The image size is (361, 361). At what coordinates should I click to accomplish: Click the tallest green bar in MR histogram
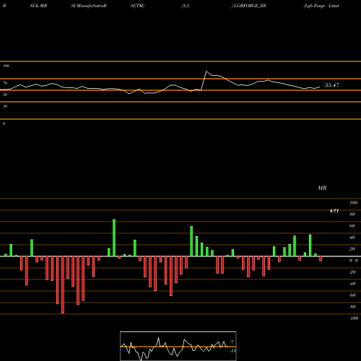tap(114, 238)
